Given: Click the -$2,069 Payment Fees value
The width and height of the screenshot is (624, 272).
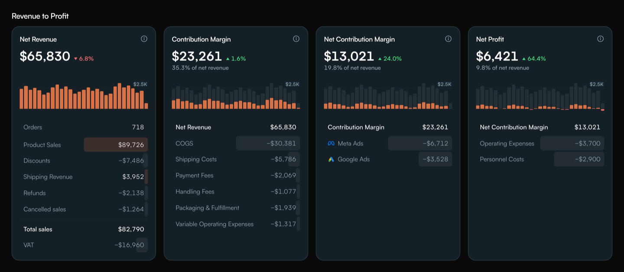Looking at the screenshot, I should click(283, 176).
